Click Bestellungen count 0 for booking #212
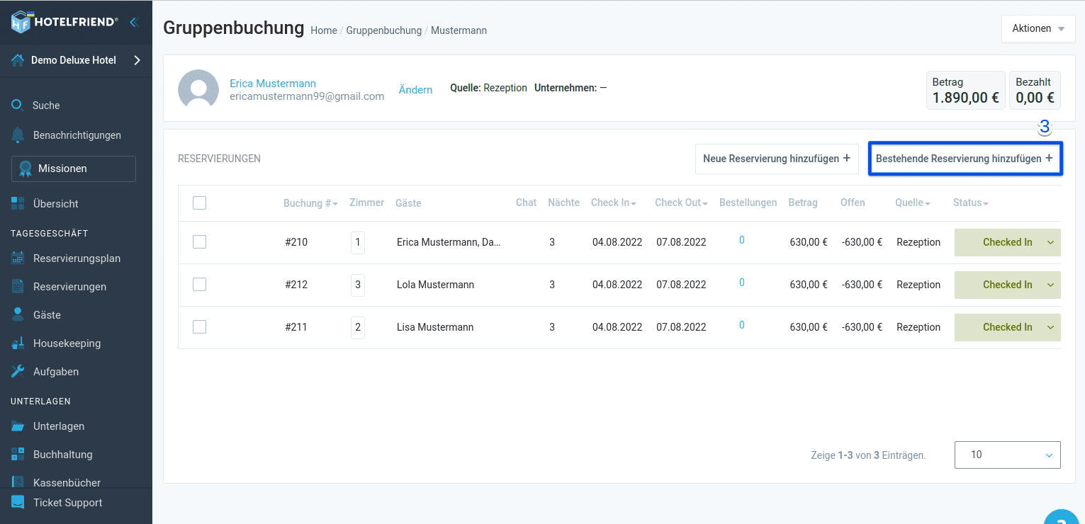 point(742,283)
